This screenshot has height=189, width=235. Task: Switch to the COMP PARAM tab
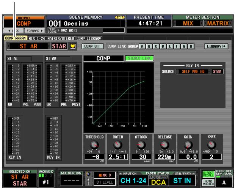click(16, 38)
